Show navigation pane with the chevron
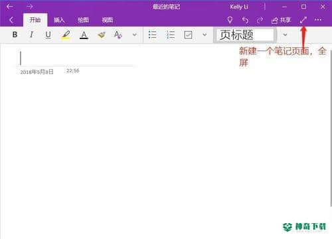Viewport: 332px width, 239px height. [11, 20]
